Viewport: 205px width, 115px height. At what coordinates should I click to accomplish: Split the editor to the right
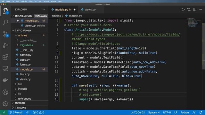(195, 10)
